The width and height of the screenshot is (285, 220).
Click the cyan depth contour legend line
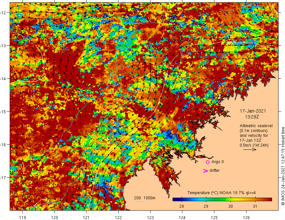(x=140, y=201)
